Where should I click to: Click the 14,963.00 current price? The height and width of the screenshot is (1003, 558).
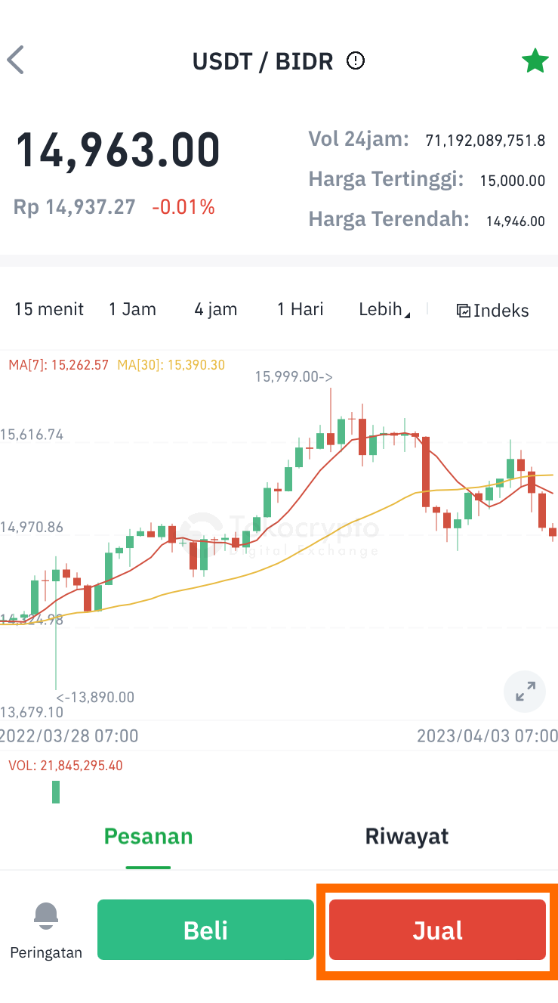click(x=118, y=150)
